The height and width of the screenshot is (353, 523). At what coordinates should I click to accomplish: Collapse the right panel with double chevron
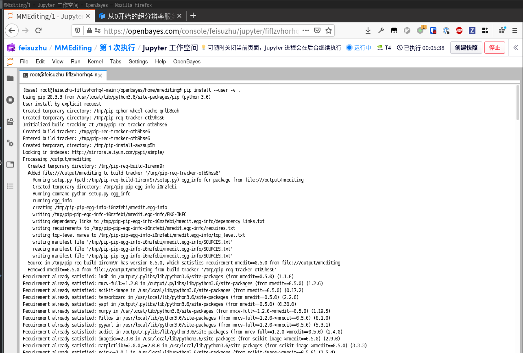[x=516, y=48]
